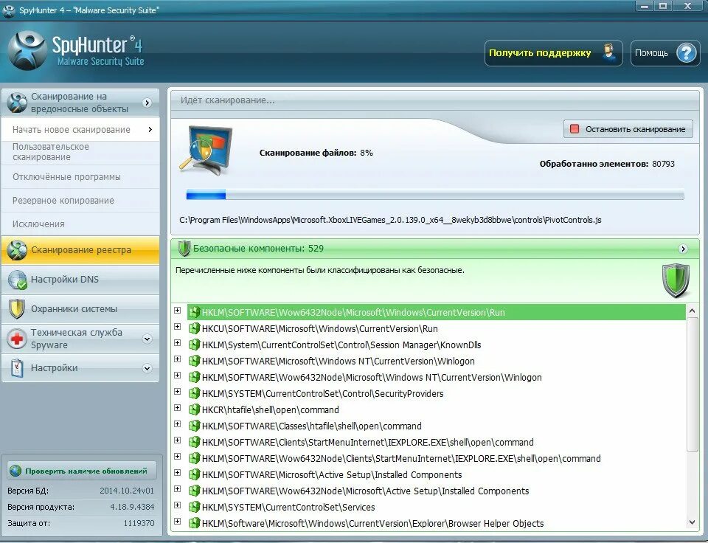
Task: Click 'Проверить наличие обновлений' button
Action: (x=82, y=471)
